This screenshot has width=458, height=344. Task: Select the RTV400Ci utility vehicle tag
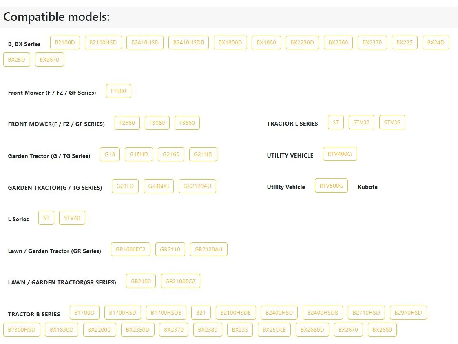(x=340, y=154)
